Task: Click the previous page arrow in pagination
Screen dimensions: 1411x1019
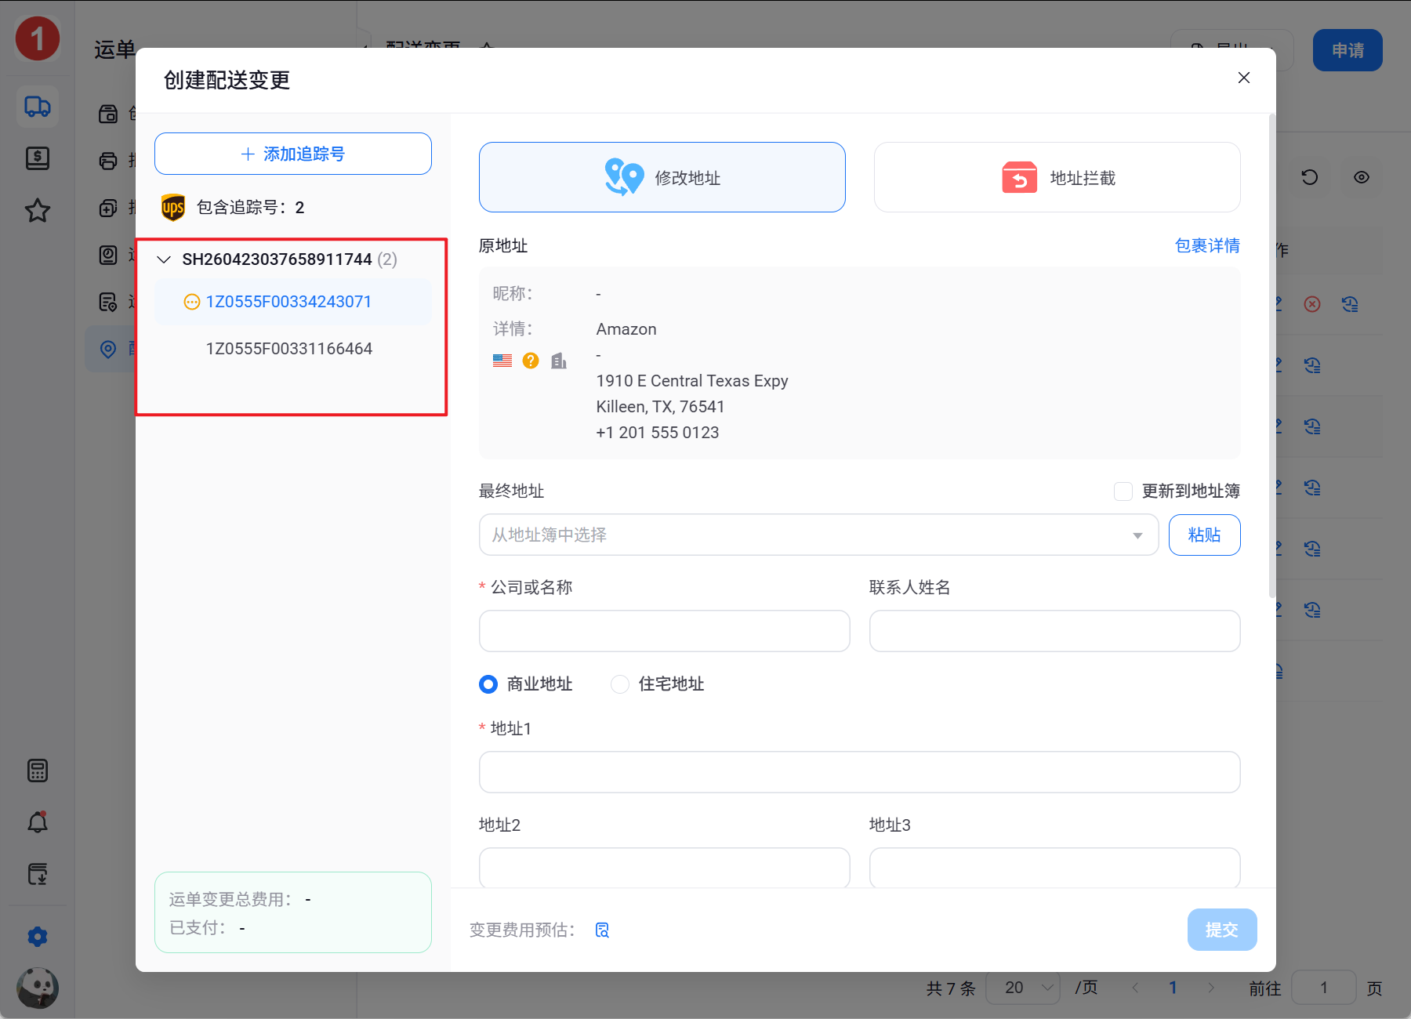Action: (1135, 988)
